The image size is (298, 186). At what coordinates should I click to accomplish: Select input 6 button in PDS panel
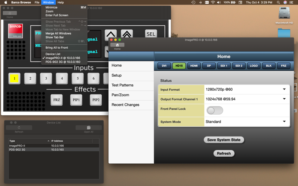(x=93, y=78)
